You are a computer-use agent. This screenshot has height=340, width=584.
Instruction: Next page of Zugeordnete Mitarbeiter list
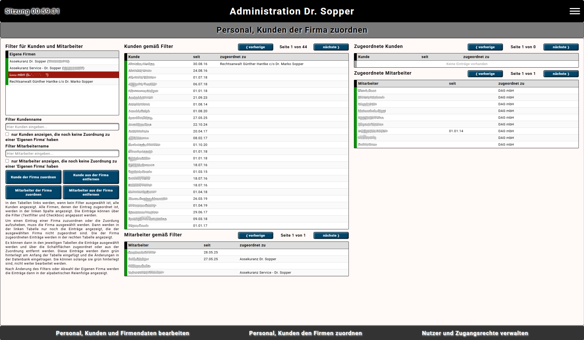tap(561, 74)
